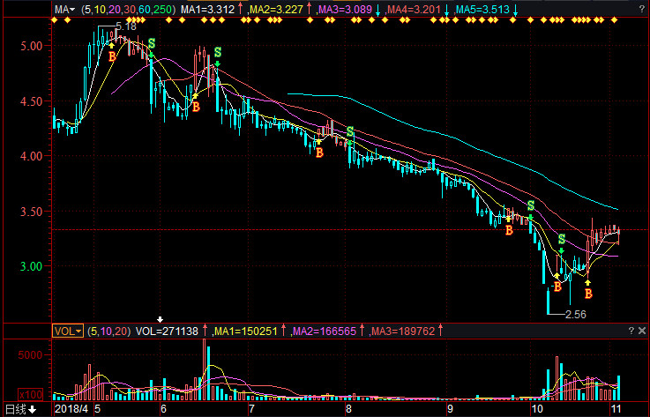The image size is (650, 417).
Task: Open the VOL indicator dropdown
Action: pyautogui.click(x=67, y=331)
